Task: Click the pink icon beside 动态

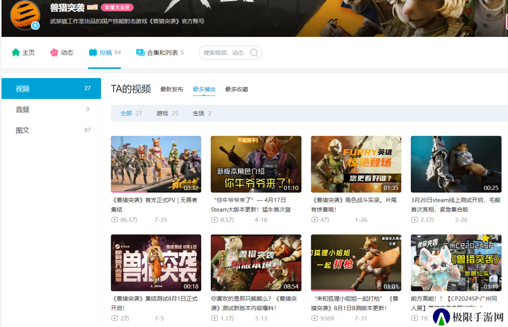Action: click(x=54, y=52)
